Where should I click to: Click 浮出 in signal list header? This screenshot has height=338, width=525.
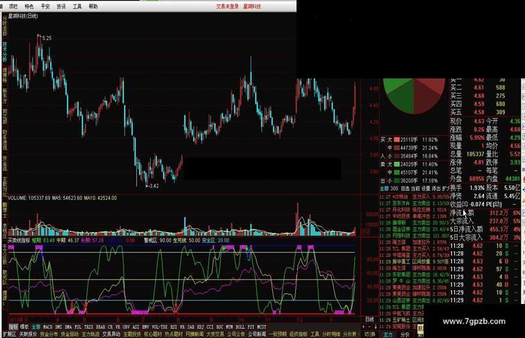[436, 189]
